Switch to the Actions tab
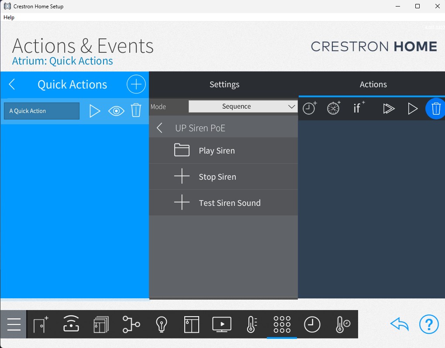Image resolution: width=445 pixels, height=348 pixels. pos(373,84)
